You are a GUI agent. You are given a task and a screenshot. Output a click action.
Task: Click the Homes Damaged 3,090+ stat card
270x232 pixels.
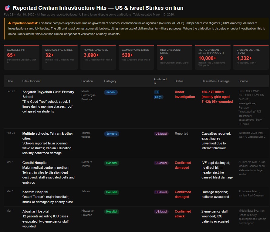[x=98, y=57]
